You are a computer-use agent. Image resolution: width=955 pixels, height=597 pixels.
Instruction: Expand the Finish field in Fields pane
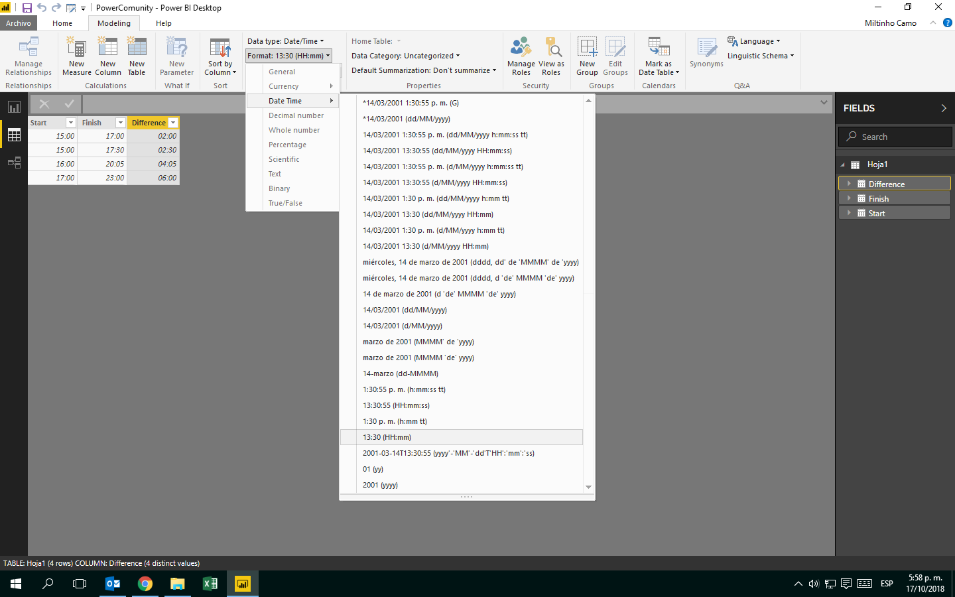pyautogui.click(x=849, y=198)
